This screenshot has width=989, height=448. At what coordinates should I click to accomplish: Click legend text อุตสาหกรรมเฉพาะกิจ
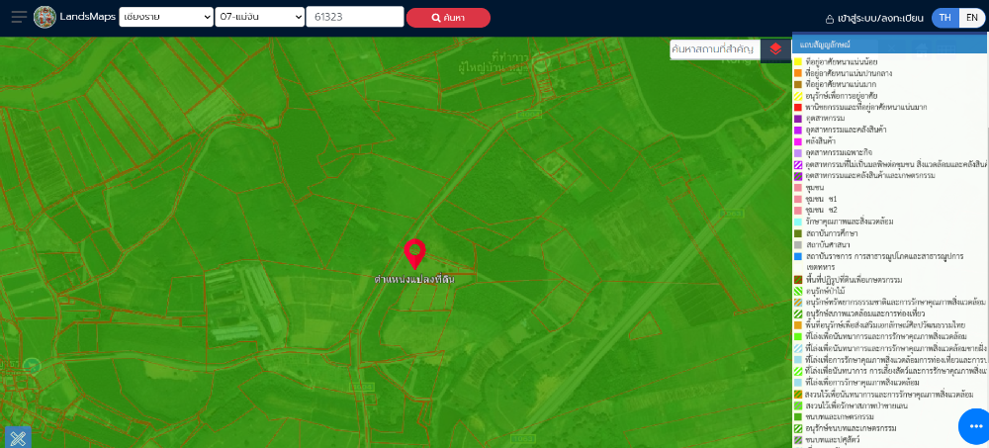pos(838,152)
